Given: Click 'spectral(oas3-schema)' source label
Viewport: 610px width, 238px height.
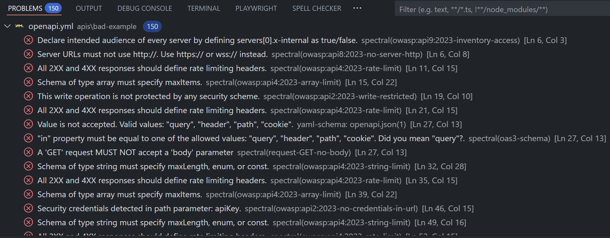Looking at the screenshot, I should 509,139.
